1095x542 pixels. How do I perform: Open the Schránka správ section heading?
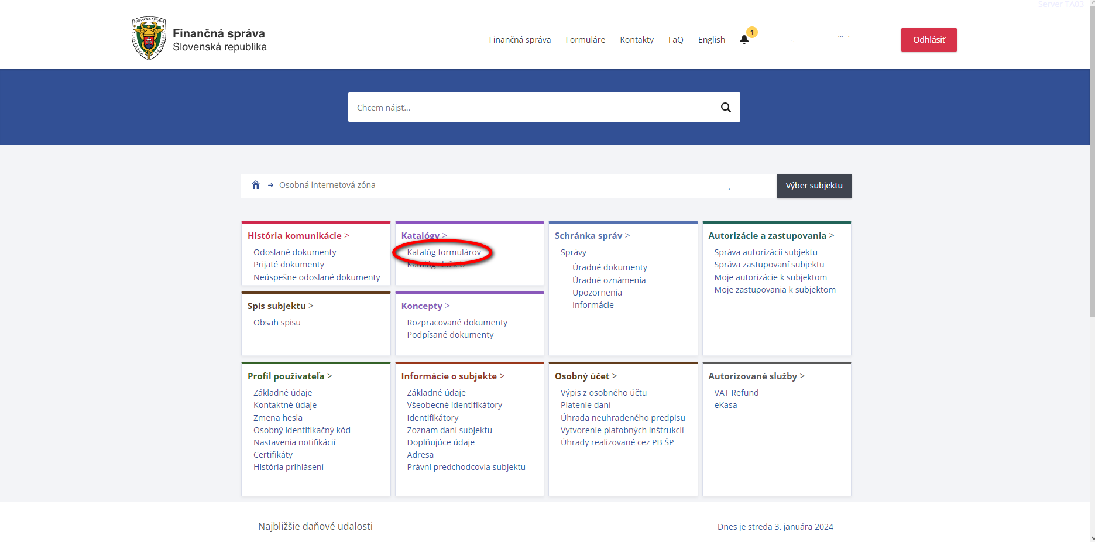pyautogui.click(x=588, y=235)
